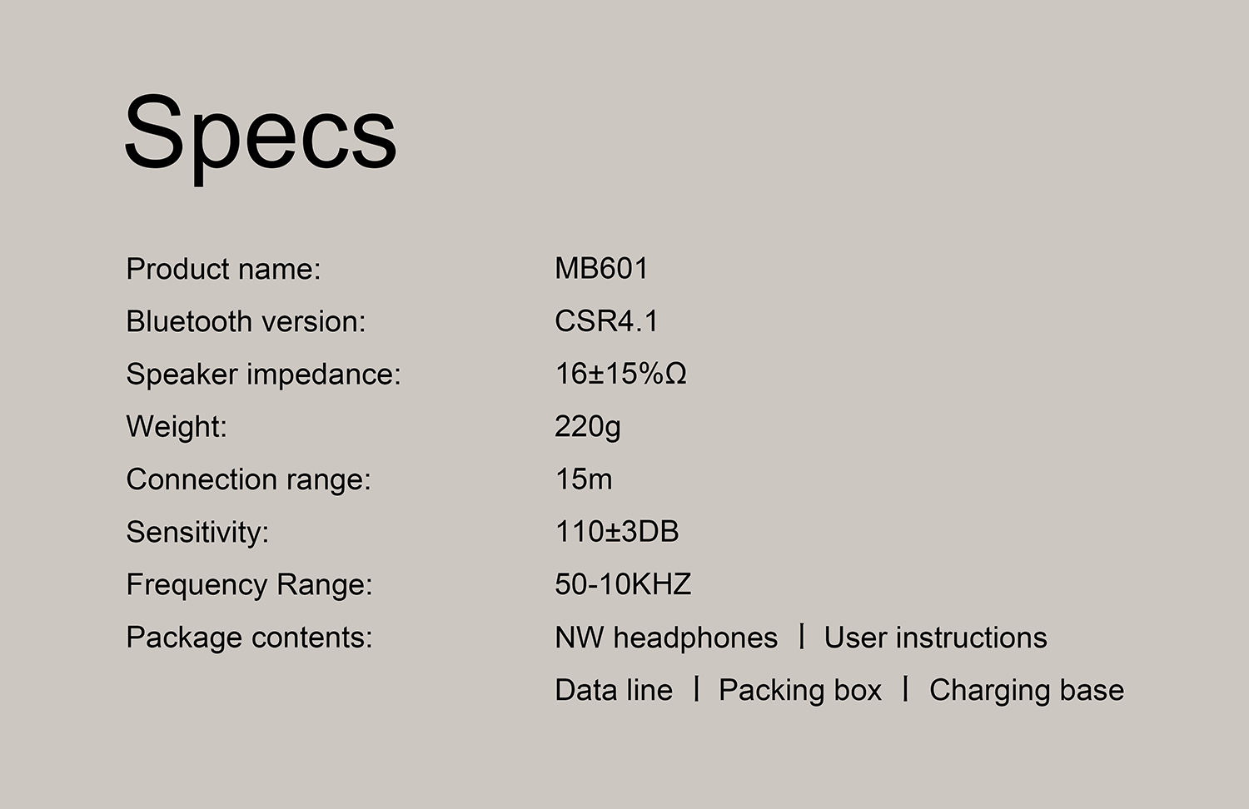Select the Package contents label
Viewport: 1249px width, 809px height.
pos(249,638)
